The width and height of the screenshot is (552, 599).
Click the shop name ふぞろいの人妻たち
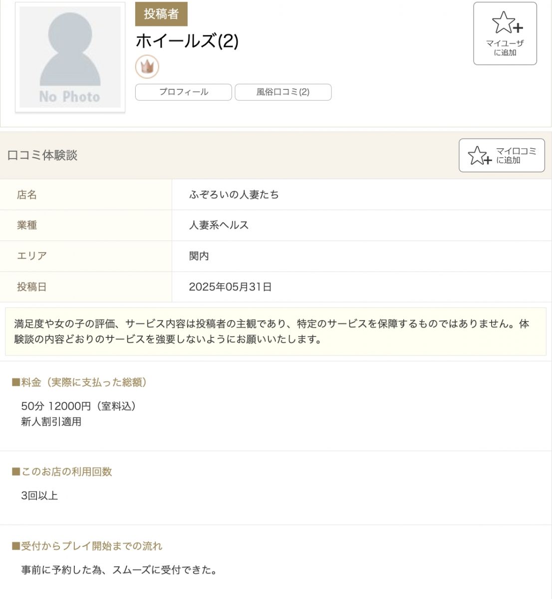(x=234, y=195)
